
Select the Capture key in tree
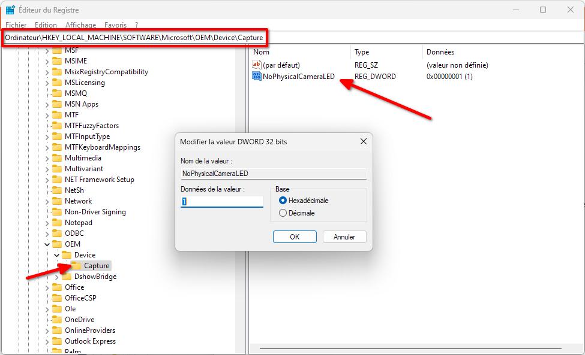pos(97,266)
